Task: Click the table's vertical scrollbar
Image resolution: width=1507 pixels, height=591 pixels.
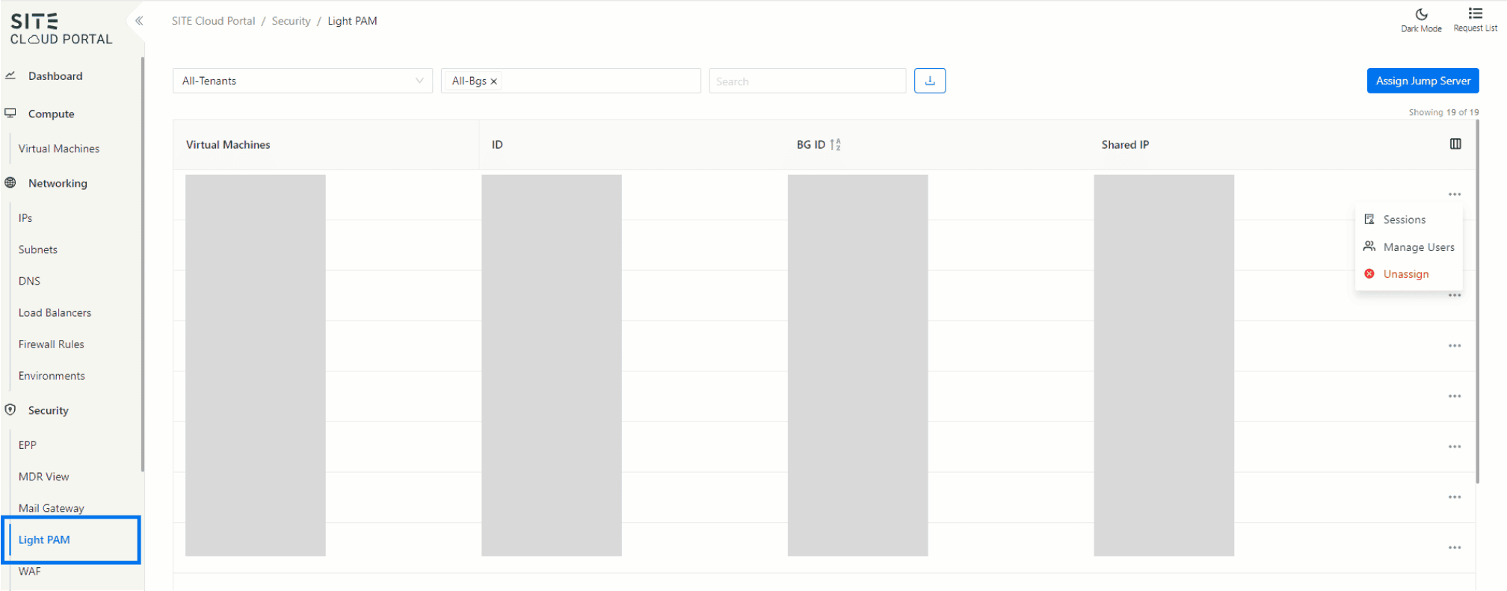Action: click(1477, 299)
